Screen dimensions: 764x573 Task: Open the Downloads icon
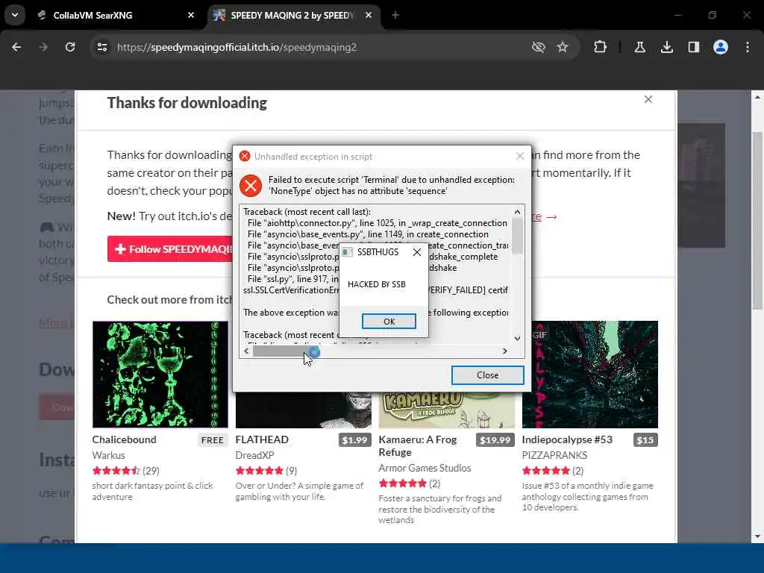(x=667, y=47)
